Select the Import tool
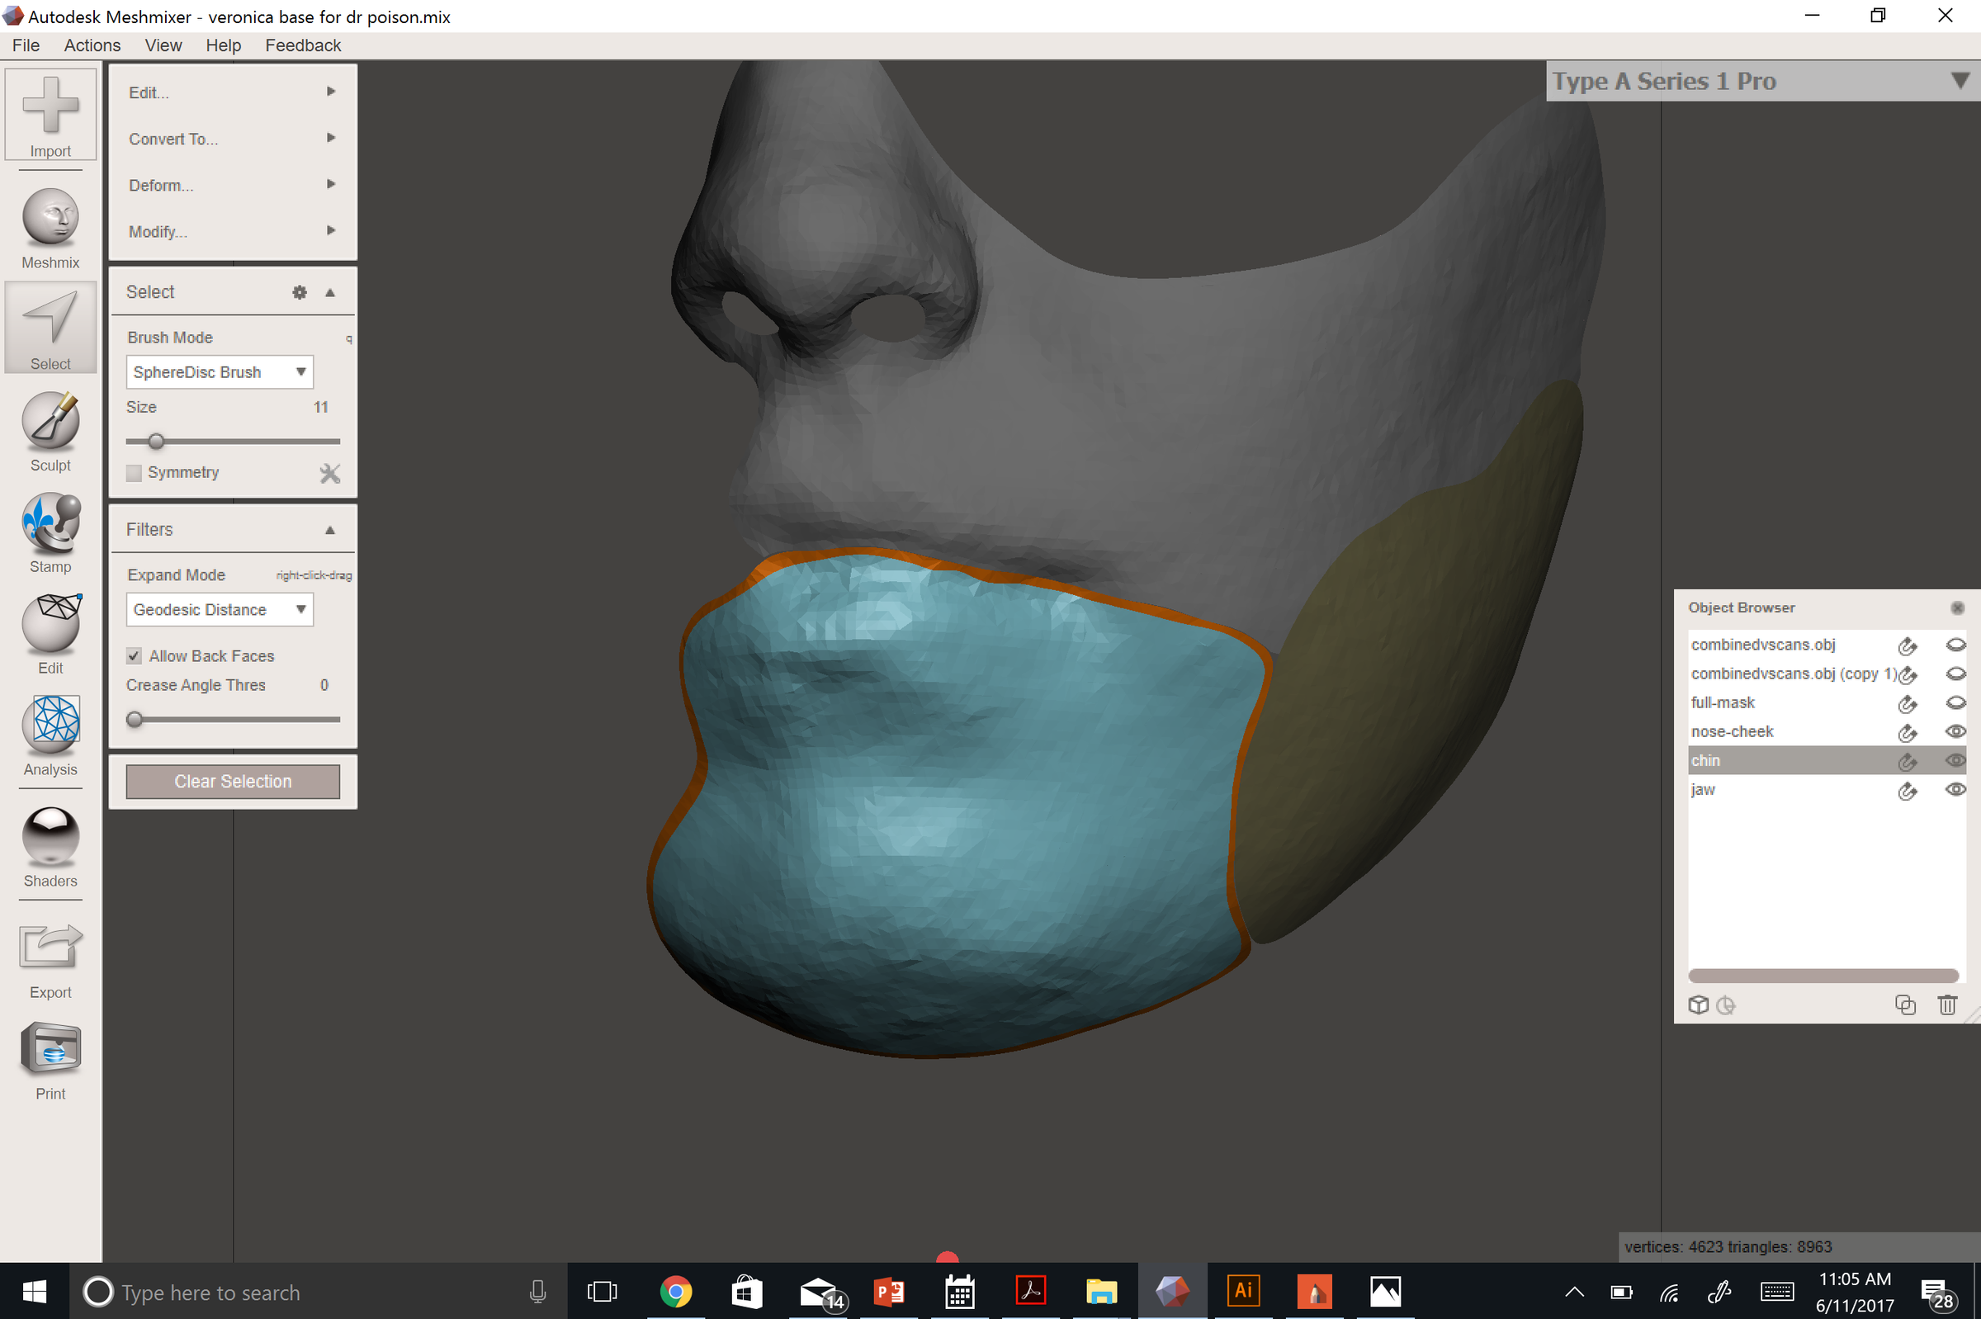The width and height of the screenshot is (1981, 1319). pos(50,116)
